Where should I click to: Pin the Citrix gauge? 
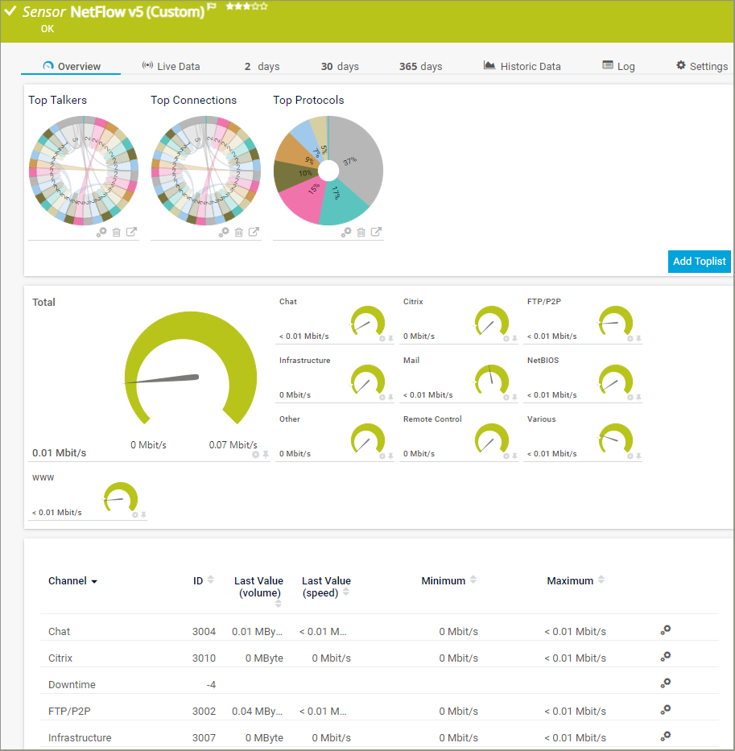(514, 339)
